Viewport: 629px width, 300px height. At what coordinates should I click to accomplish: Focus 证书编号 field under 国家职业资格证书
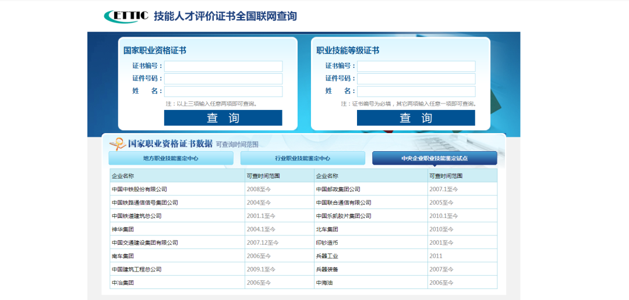(223, 66)
